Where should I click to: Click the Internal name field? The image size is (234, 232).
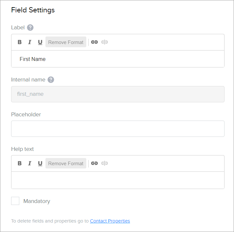pyautogui.click(x=118, y=94)
